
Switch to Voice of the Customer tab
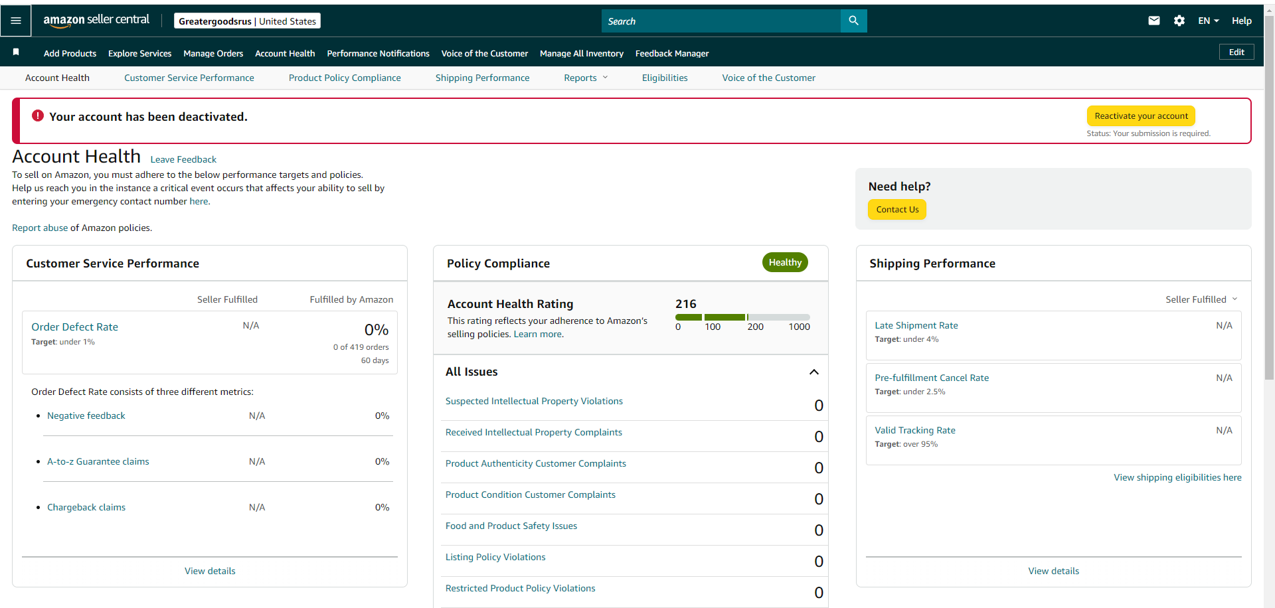[768, 78]
